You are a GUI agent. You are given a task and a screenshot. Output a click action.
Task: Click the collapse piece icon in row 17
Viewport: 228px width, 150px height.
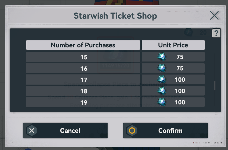[x=162, y=79]
